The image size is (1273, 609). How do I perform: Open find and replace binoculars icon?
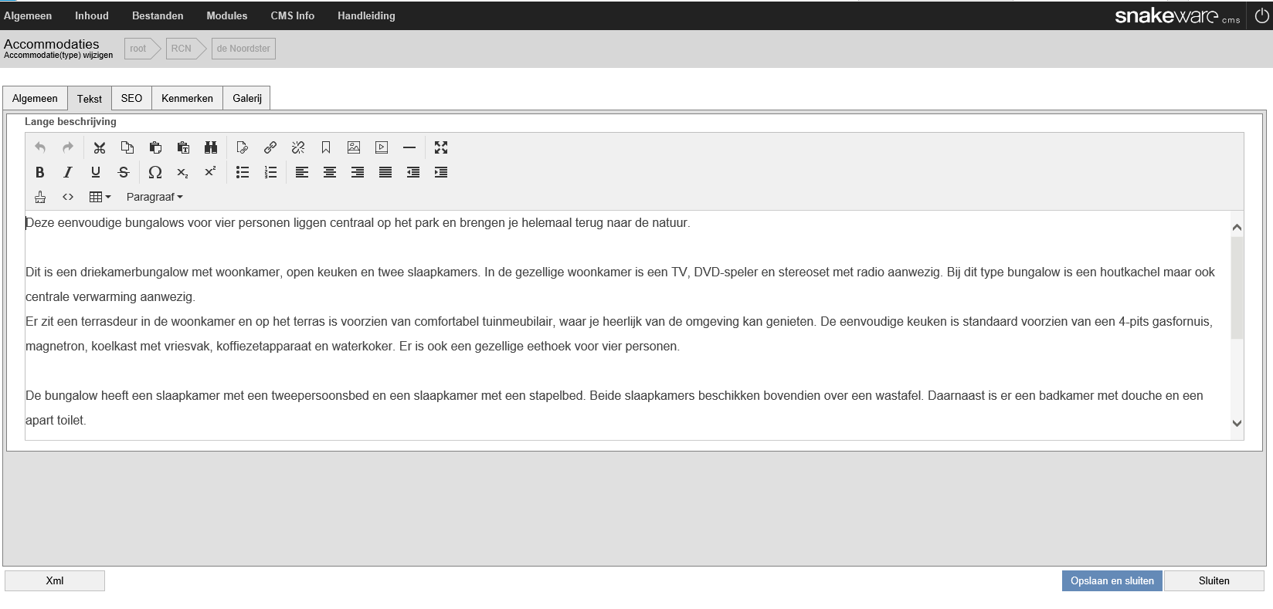(211, 147)
